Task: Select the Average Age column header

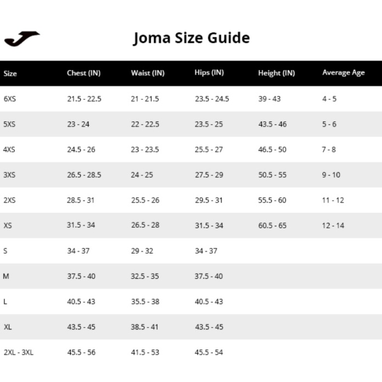Action: (343, 73)
